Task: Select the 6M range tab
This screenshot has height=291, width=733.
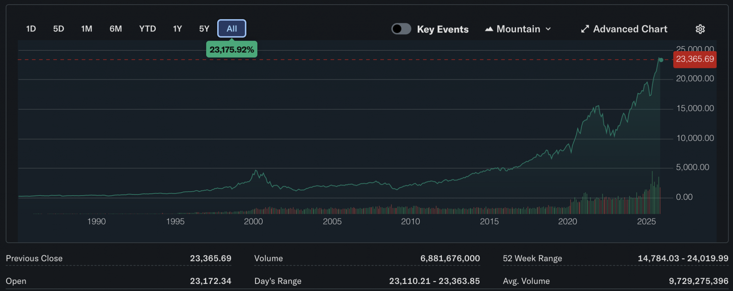Action: (x=116, y=29)
